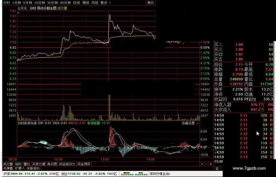Click the 14:00 time axis marker
This screenshot has height=177, width=276.
click(x=150, y=160)
